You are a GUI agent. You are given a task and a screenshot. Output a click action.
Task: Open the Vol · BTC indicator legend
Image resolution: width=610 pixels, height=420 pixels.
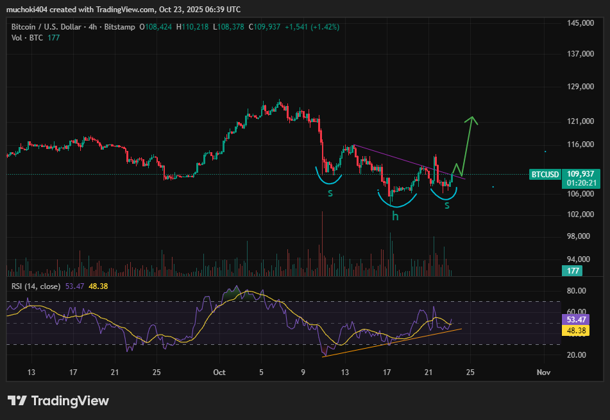click(x=26, y=38)
